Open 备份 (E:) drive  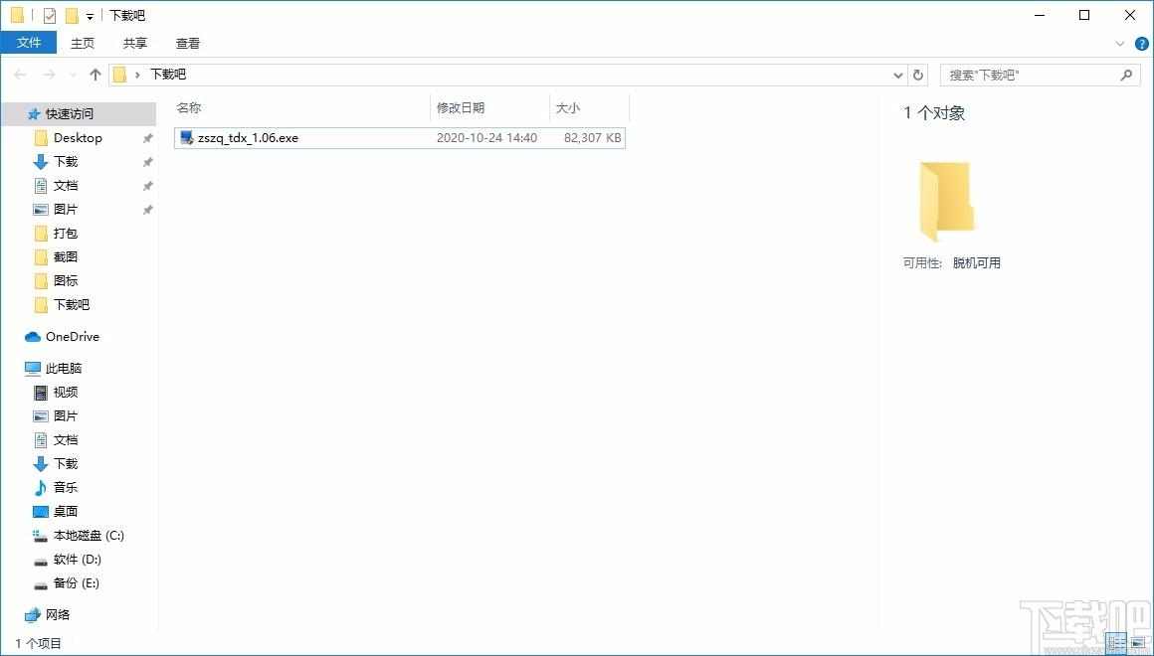(x=76, y=583)
